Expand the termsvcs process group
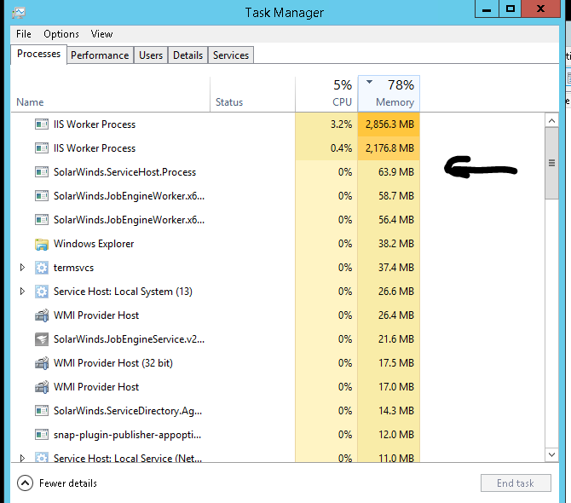The width and height of the screenshot is (571, 503). click(22, 268)
